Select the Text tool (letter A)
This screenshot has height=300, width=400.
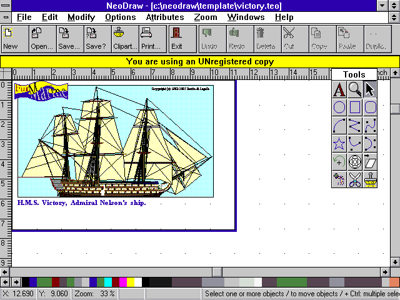[339, 89]
